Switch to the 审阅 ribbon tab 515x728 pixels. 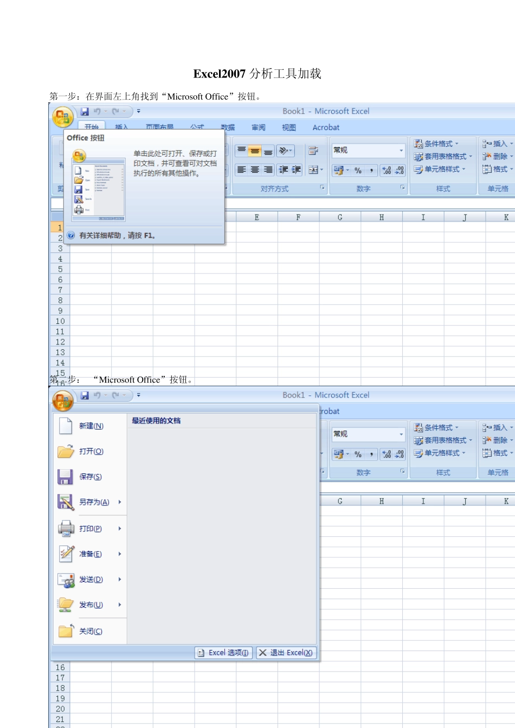click(259, 128)
